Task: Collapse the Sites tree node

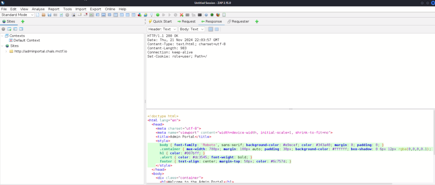Action: (x=2, y=46)
